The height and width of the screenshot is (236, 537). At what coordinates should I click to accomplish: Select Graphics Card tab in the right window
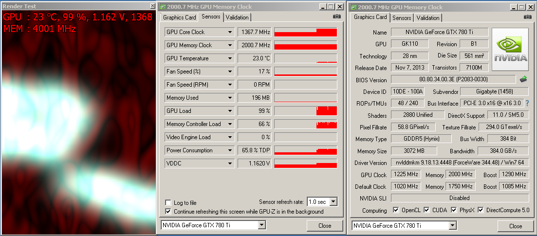pyautogui.click(x=370, y=17)
